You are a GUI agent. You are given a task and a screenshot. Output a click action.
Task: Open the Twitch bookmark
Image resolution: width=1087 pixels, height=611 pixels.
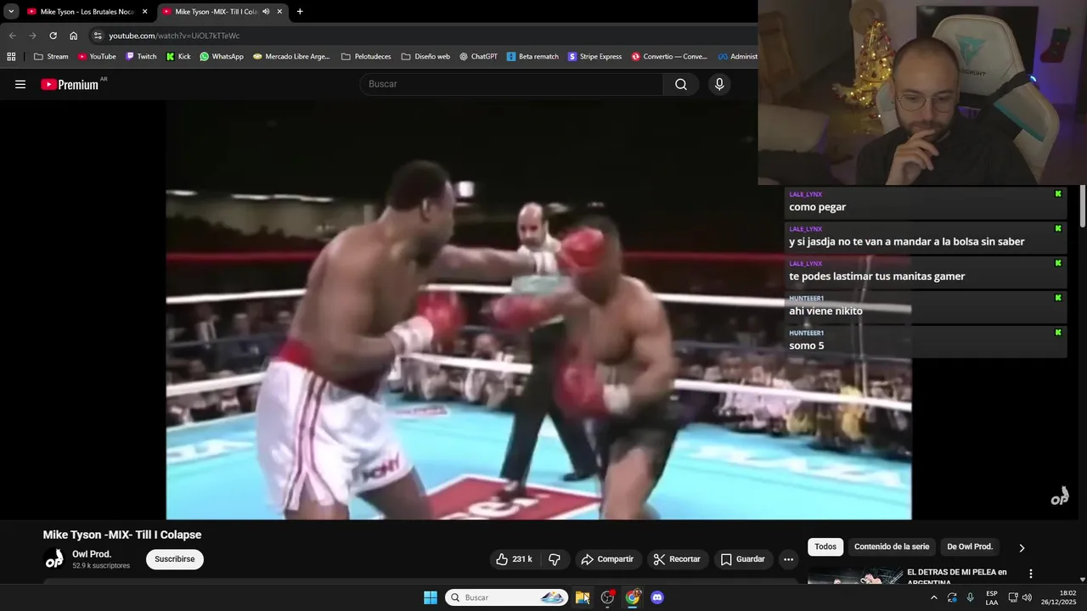(x=141, y=57)
